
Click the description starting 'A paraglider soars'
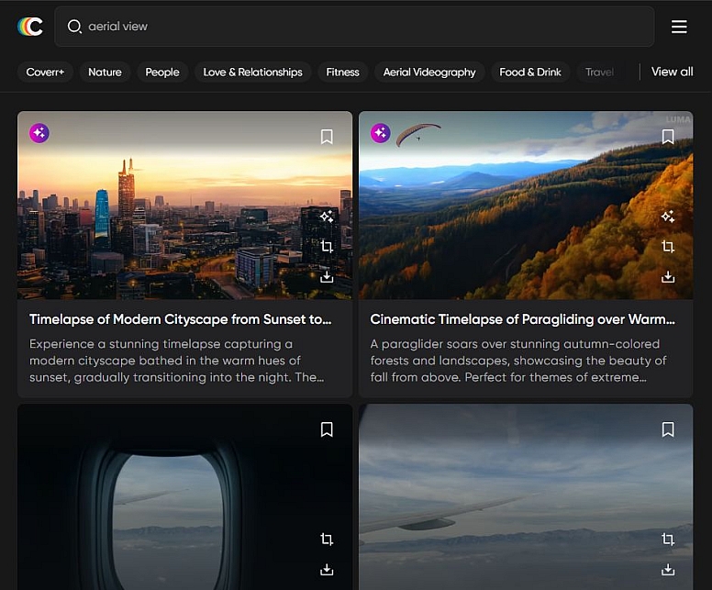click(518, 361)
